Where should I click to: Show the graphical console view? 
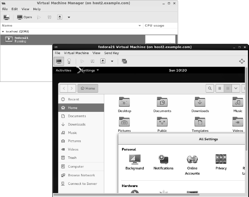click(x=59, y=61)
